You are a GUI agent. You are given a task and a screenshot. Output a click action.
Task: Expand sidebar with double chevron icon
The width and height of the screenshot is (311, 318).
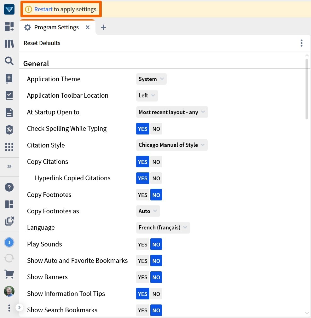[9, 166]
